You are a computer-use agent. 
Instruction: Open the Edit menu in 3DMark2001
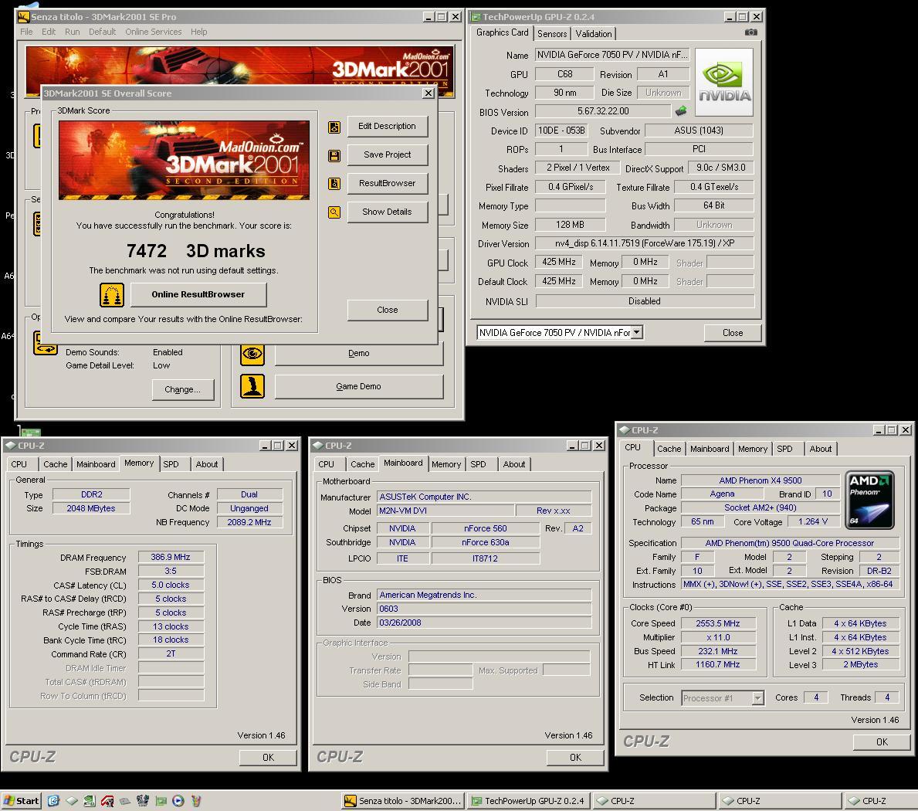point(49,32)
